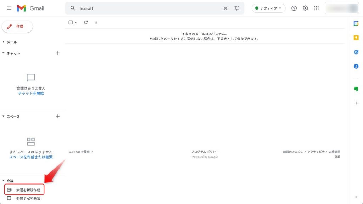
Task: Tick the select-all checkbox
Action: pos(71,22)
